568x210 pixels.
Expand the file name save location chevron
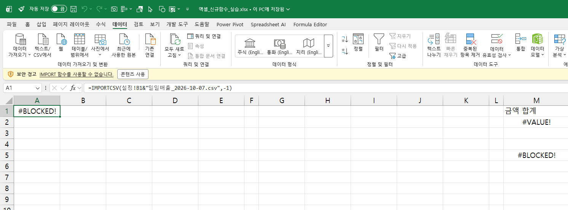pyautogui.click(x=288, y=9)
